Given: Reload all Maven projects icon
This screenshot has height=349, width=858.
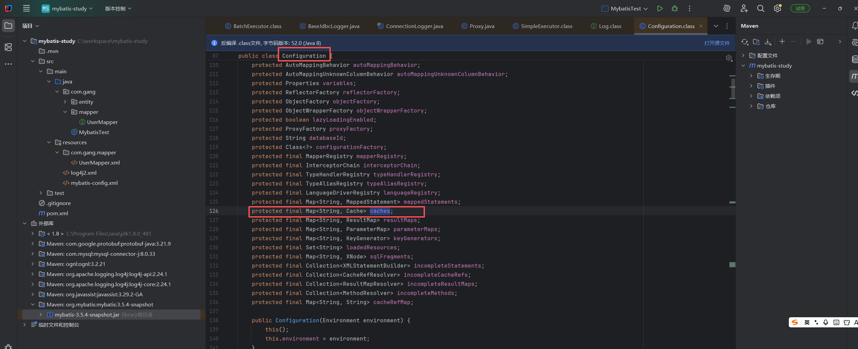Looking at the screenshot, I should [x=745, y=42].
